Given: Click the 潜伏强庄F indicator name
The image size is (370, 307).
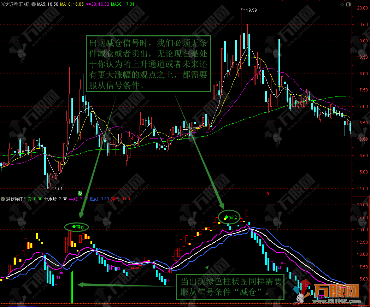Looking at the screenshot, I should (x=16, y=199).
